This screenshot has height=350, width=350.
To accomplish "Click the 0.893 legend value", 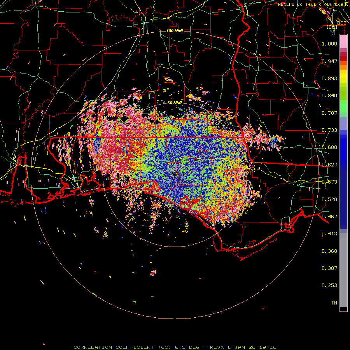I will [x=329, y=78].
